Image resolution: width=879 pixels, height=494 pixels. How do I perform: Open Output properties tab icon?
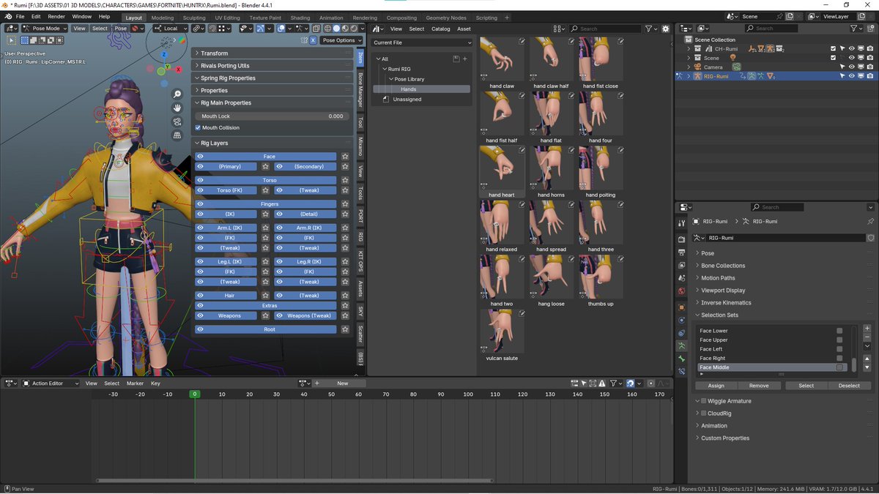click(x=681, y=252)
